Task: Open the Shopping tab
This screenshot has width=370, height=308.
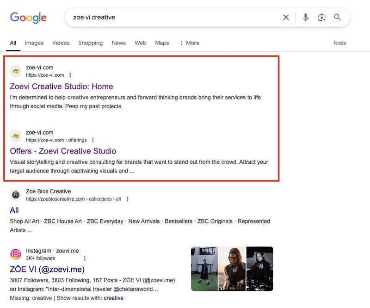Action: 90,43
